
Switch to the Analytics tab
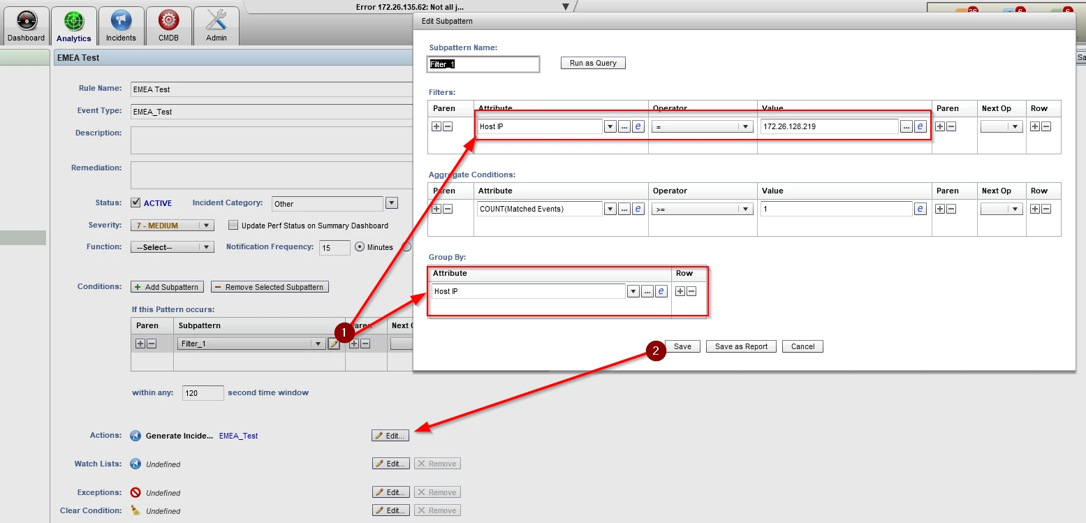pos(73,27)
